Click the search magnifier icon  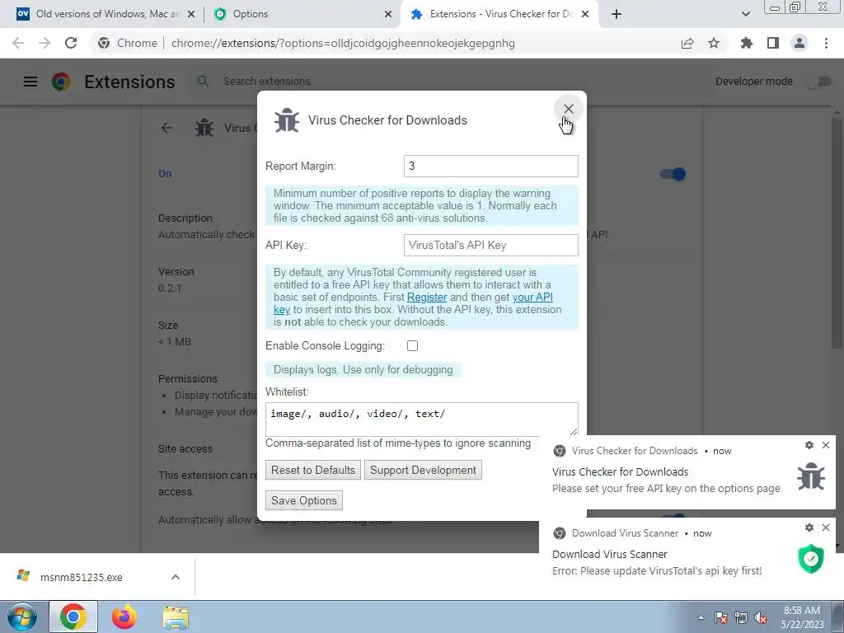203,82
